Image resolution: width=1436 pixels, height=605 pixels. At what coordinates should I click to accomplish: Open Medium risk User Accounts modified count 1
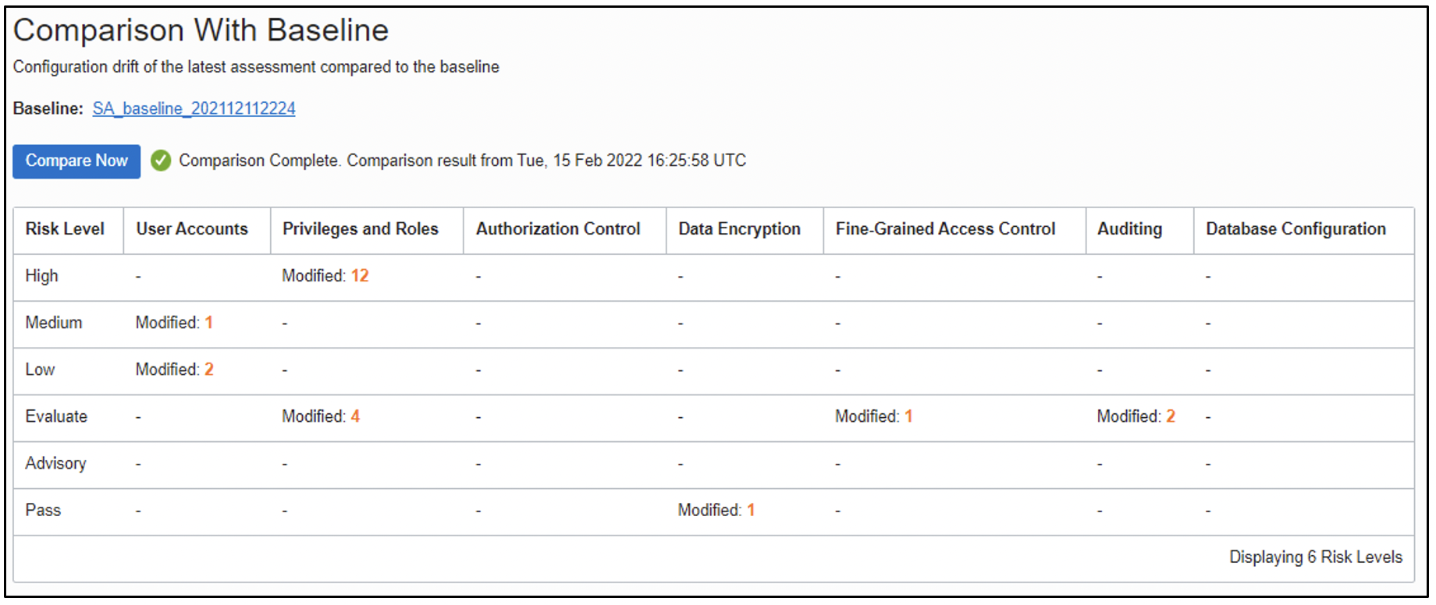(208, 323)
